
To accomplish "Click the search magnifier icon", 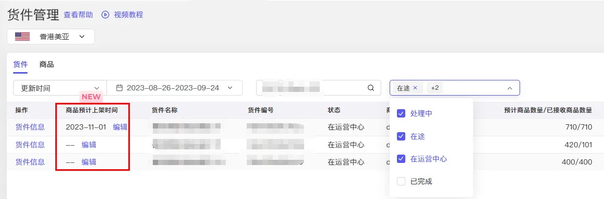I will [371, 88].
